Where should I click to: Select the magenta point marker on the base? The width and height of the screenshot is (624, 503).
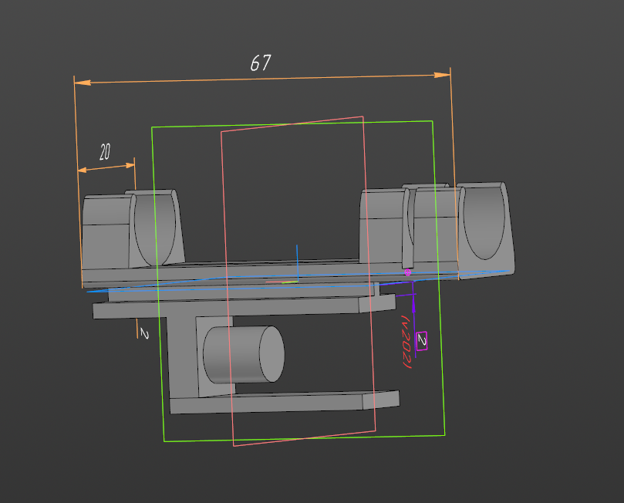(x=407, y=272)
